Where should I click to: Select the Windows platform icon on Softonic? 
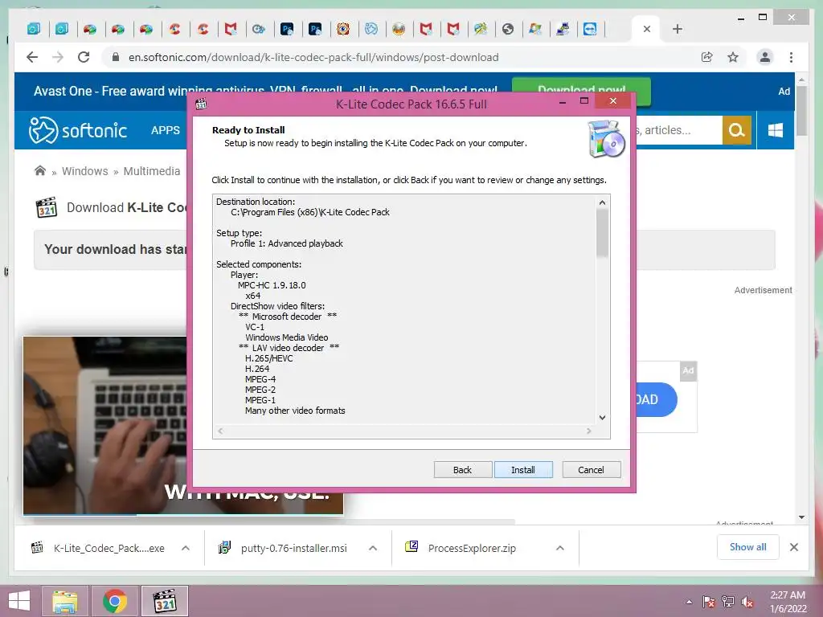pos(776,130)
